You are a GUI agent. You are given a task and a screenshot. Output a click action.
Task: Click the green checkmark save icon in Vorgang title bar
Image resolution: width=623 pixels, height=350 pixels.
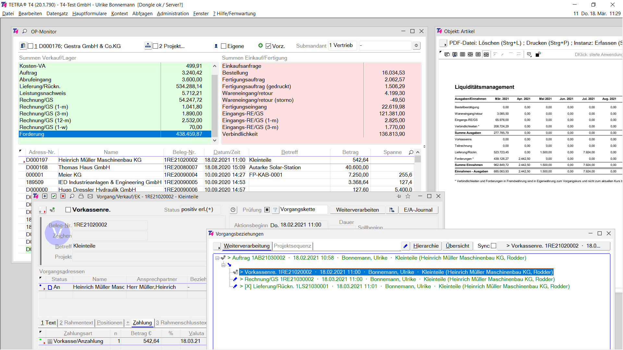(x=54, y=196)
